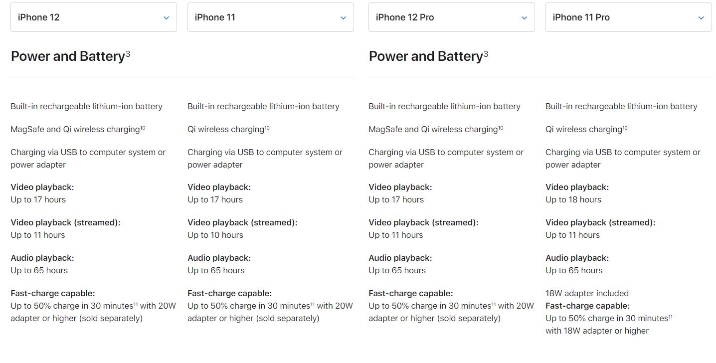Click the "18W adapter included" text
The image size is (716, 363).
pyautogui.click(x=587, y=293)
